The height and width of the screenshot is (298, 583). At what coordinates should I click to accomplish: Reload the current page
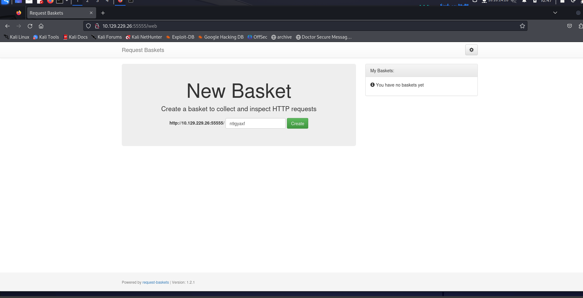click(x=30, y=26)
